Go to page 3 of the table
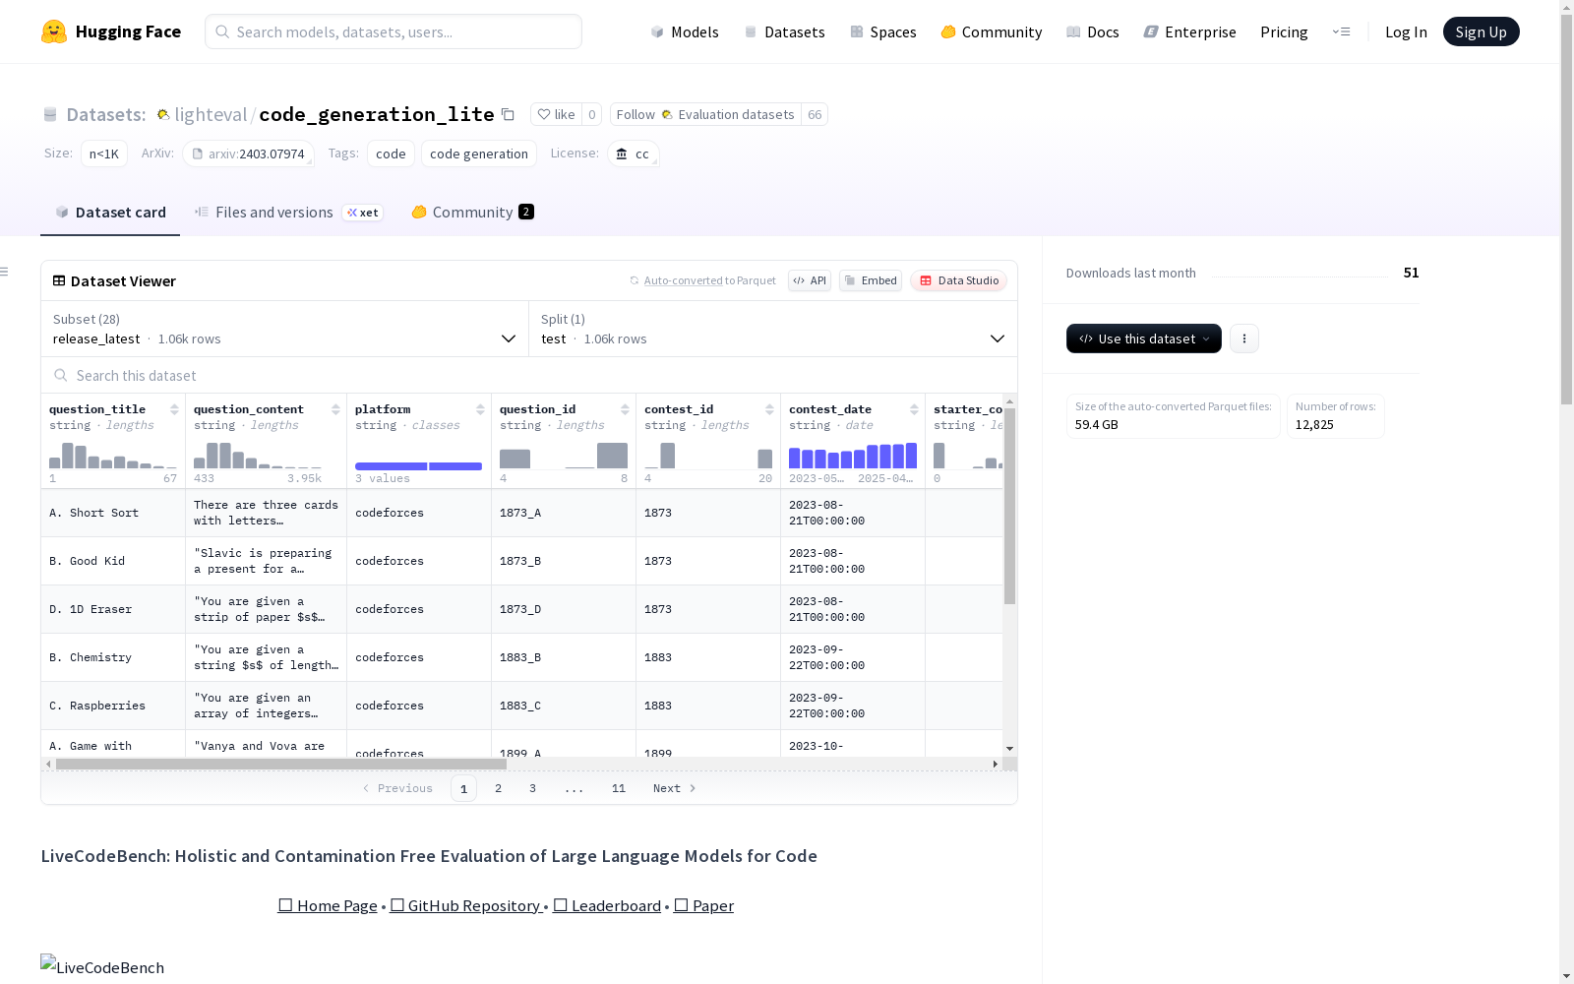Screen dimensions: 1574x984 tap(533, 788)
